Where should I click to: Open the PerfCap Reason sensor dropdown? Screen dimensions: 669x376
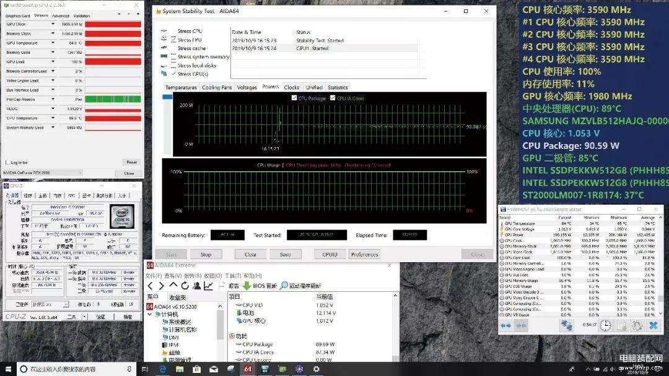[53, 99]
